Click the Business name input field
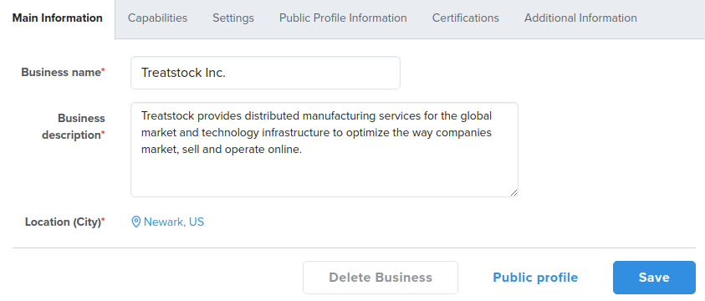 (265, 73)
